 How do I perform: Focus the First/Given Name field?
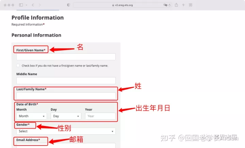66,57
